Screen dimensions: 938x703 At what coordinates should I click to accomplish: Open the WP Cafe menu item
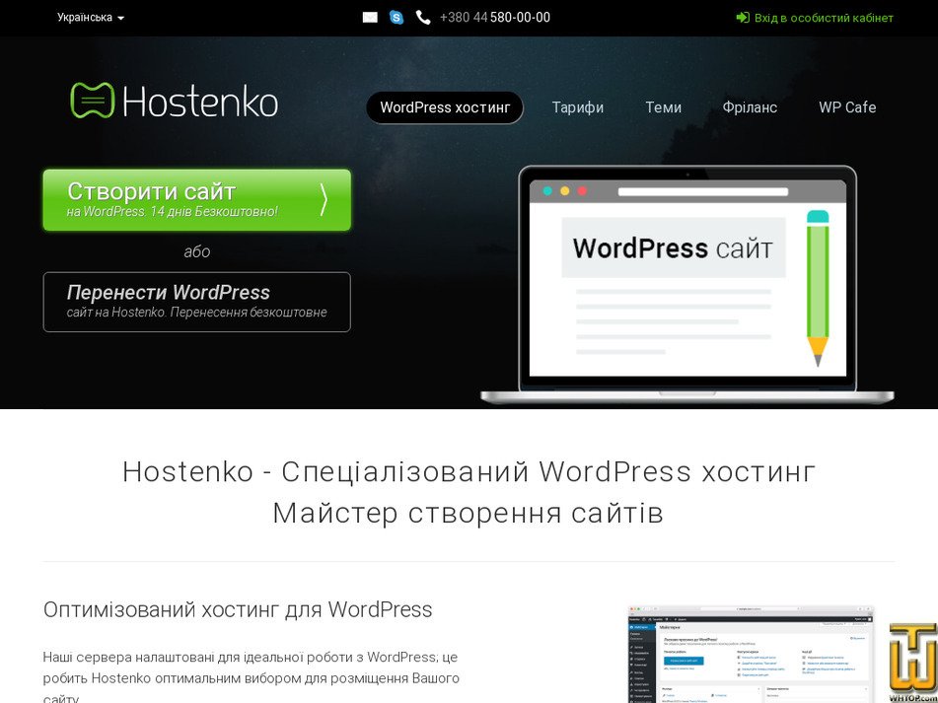(847, 107)
